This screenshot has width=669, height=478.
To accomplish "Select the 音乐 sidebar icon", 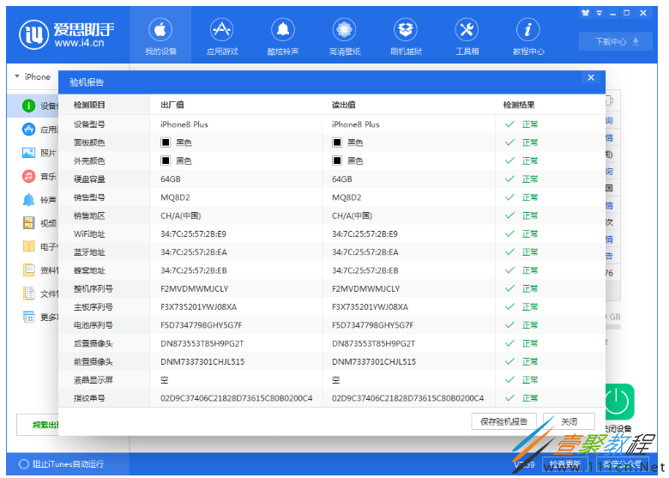I will 28,176.
